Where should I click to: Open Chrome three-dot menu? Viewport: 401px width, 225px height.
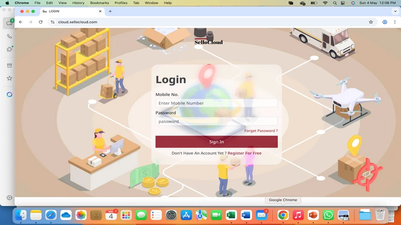tap(395, 22)
